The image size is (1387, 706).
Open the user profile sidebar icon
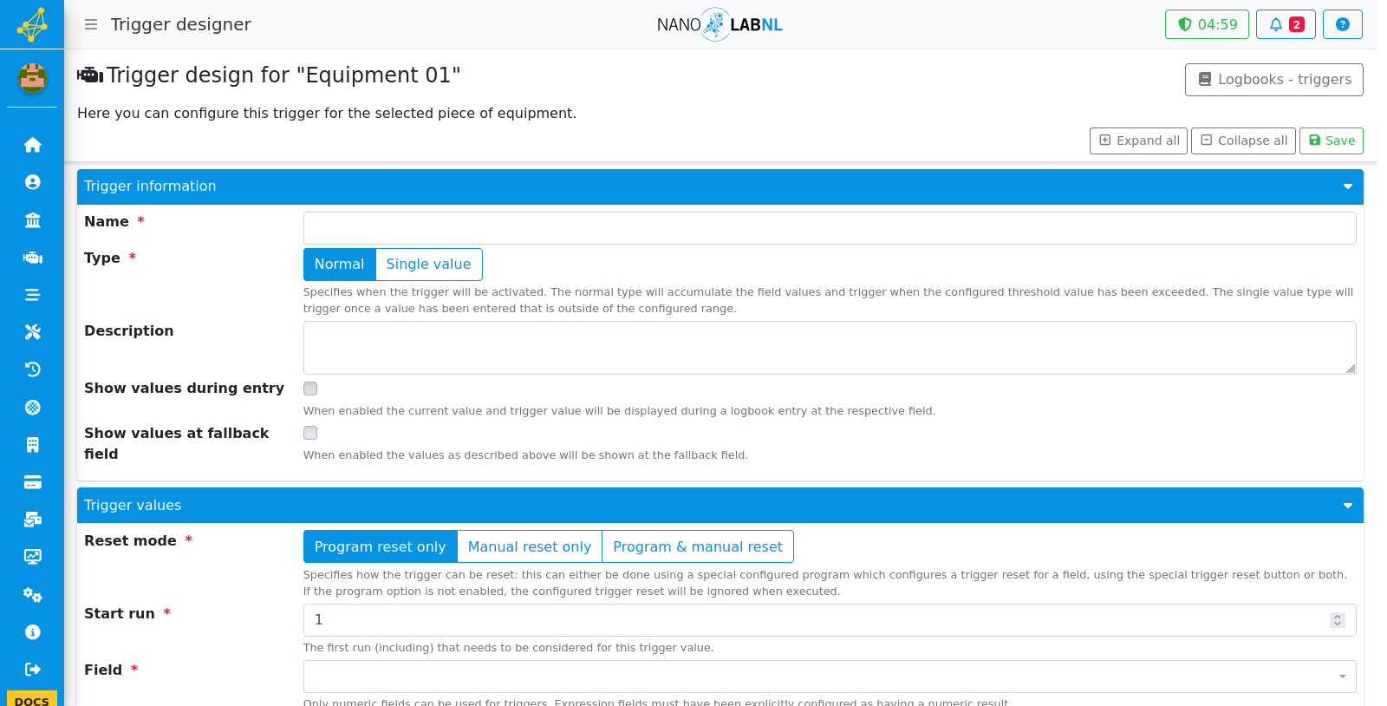coord(32,182)
